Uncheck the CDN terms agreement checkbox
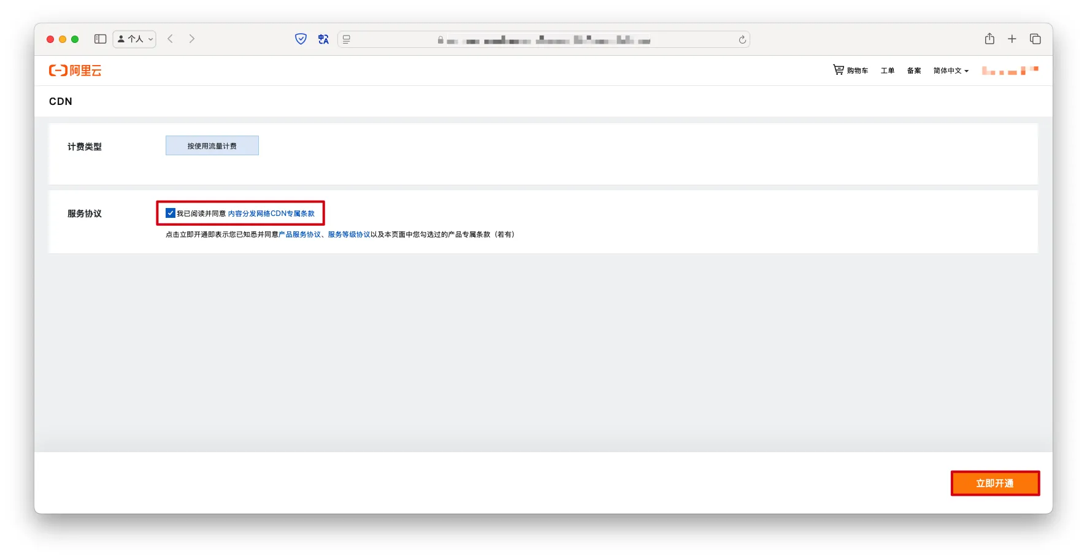 click(x=171, y=213)
